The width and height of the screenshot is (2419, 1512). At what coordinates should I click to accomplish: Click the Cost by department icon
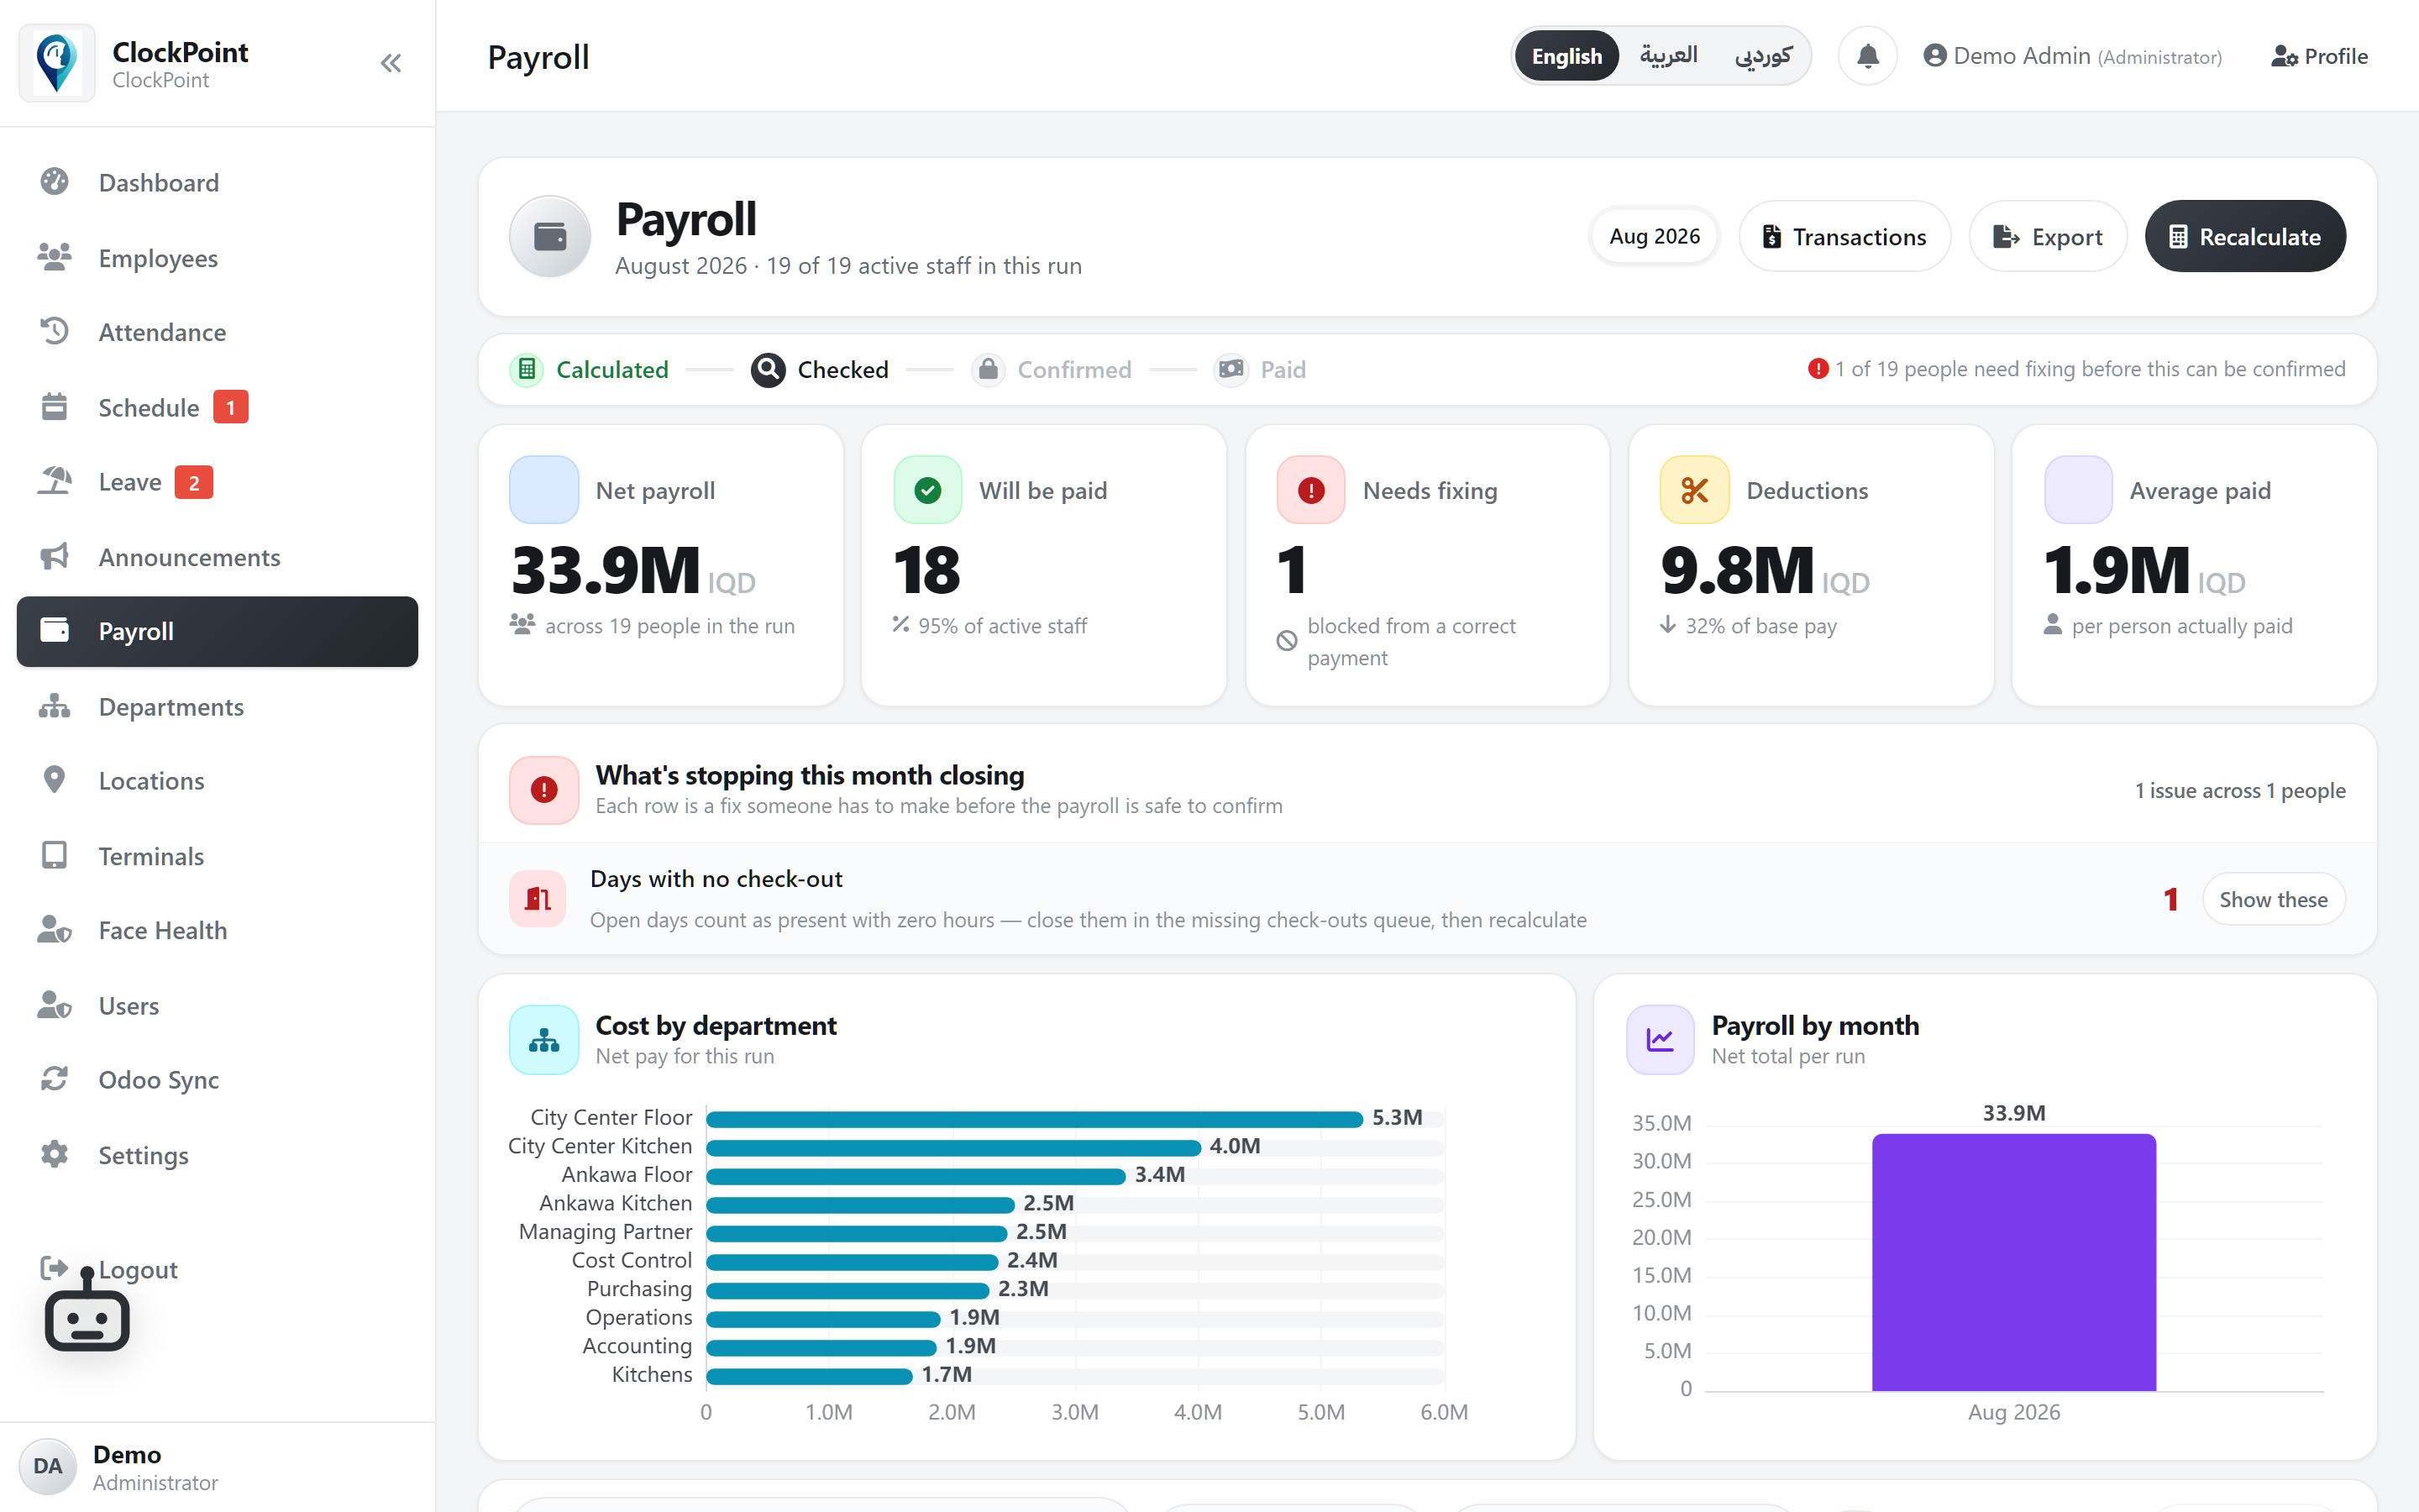(x=543, y=1040)
